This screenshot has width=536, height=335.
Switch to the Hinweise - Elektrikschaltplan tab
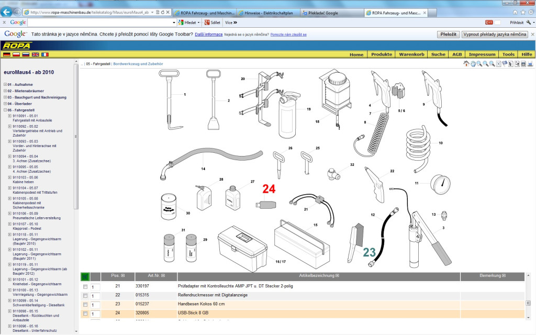pyautogui.click(x=269, y=13)
